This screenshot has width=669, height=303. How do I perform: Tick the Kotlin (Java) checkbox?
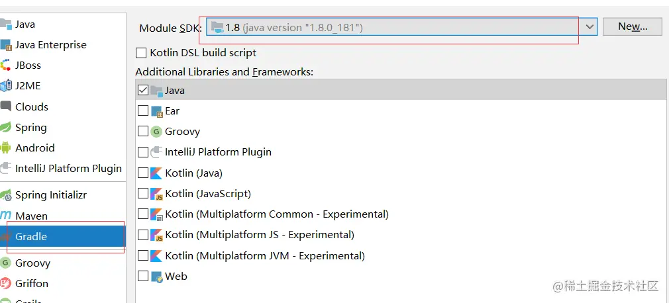[143, 173]
